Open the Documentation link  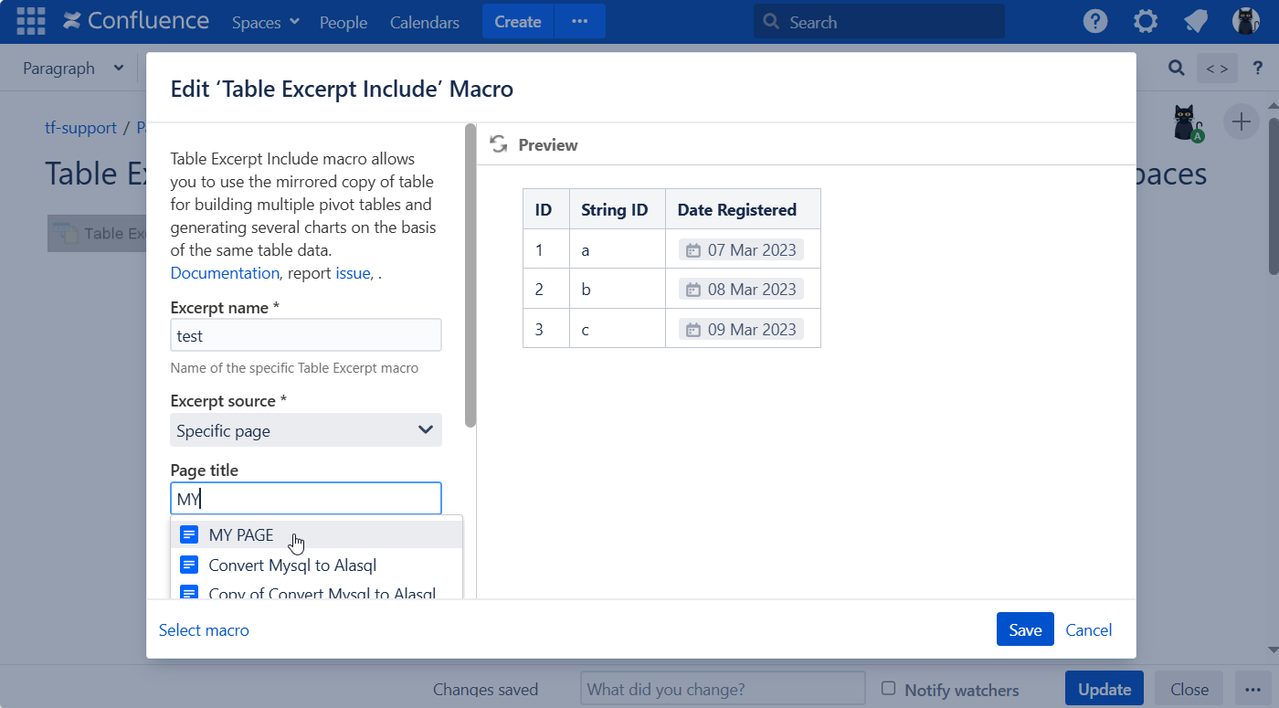coord(225,273)
